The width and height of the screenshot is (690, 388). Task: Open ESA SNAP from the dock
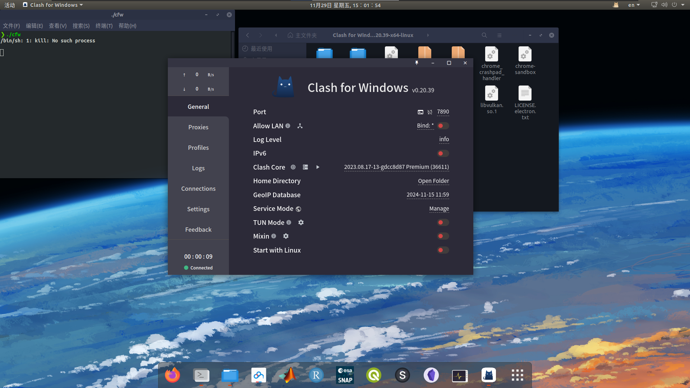tap(345, 375)
